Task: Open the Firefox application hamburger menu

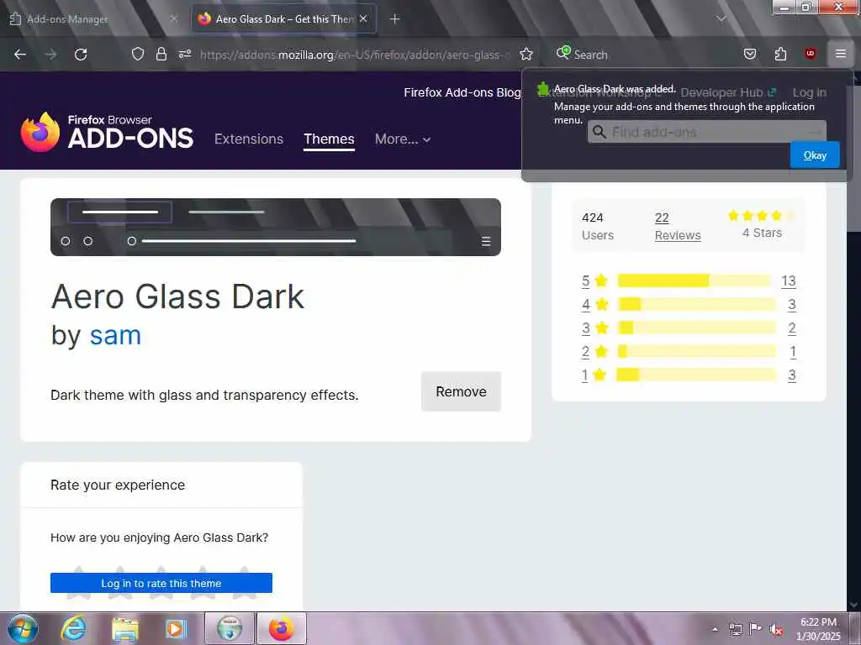Action: pyautogui.click(x=840, y=53)
